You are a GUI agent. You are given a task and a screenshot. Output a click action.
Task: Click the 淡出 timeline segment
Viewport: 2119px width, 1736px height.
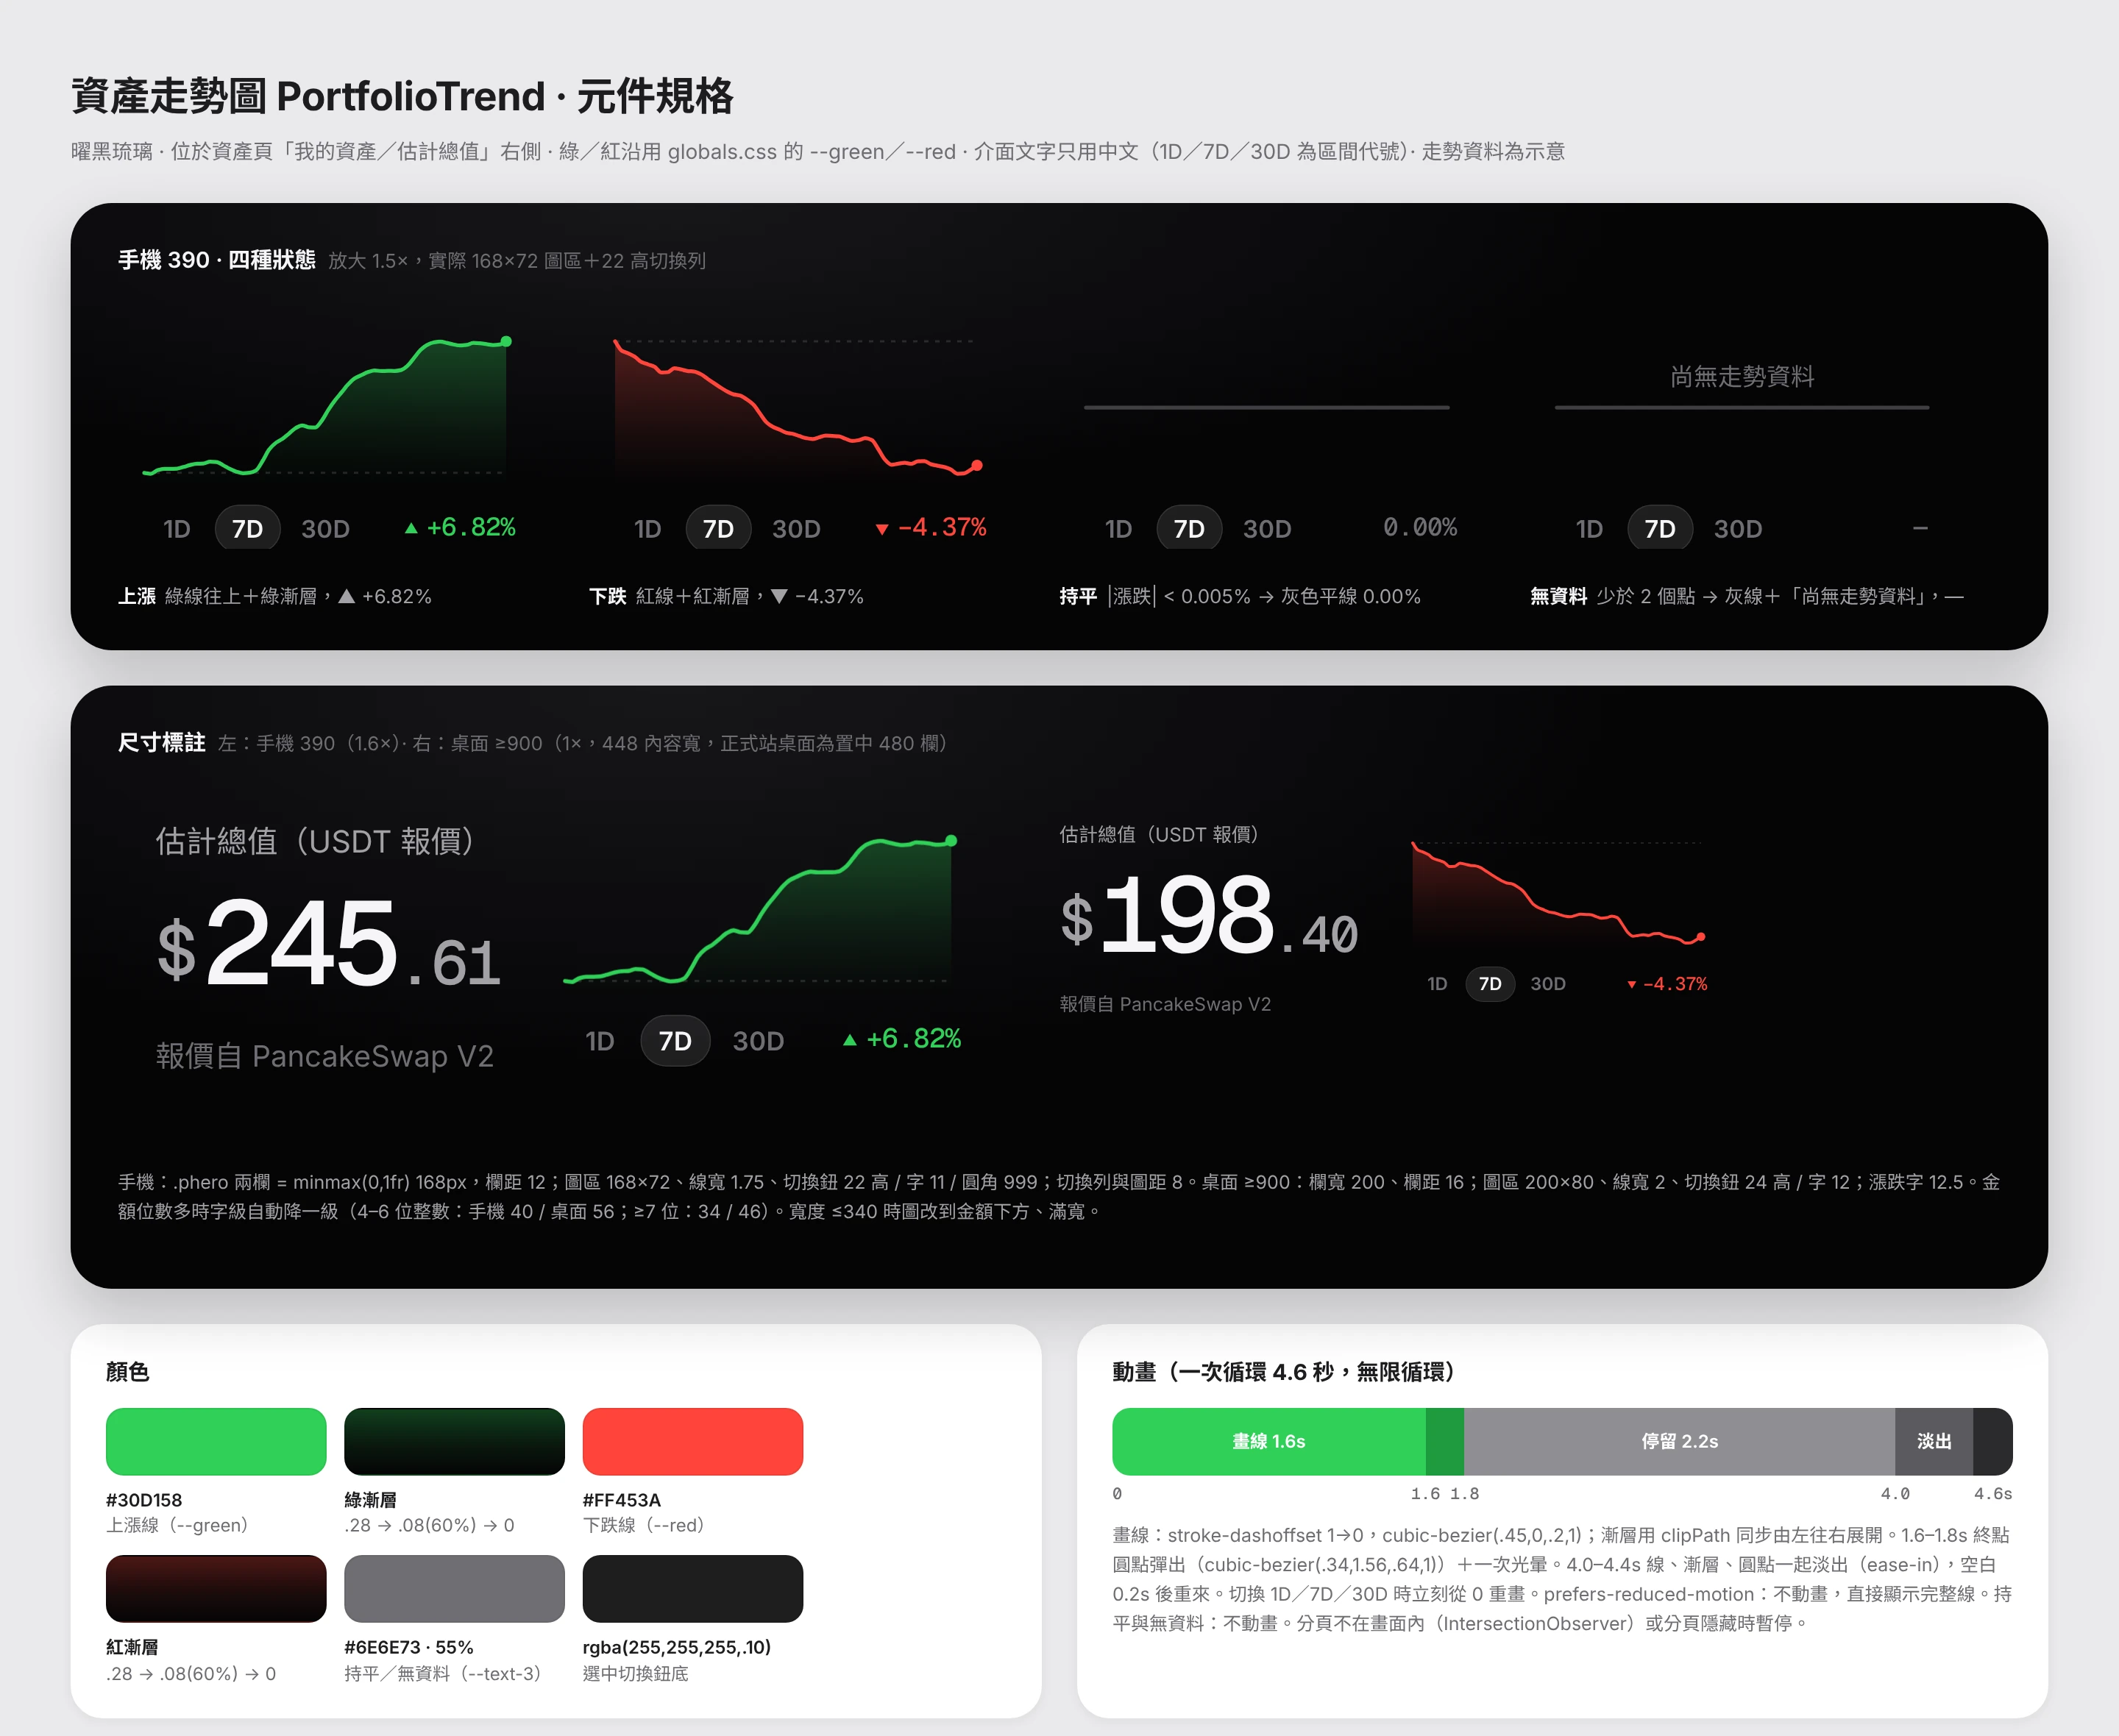click(1934, 1441)
